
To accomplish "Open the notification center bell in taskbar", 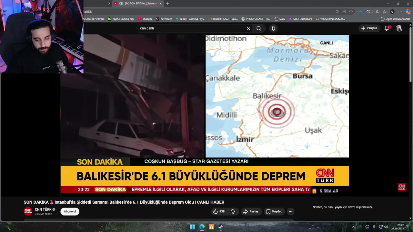I will point(407,227).
